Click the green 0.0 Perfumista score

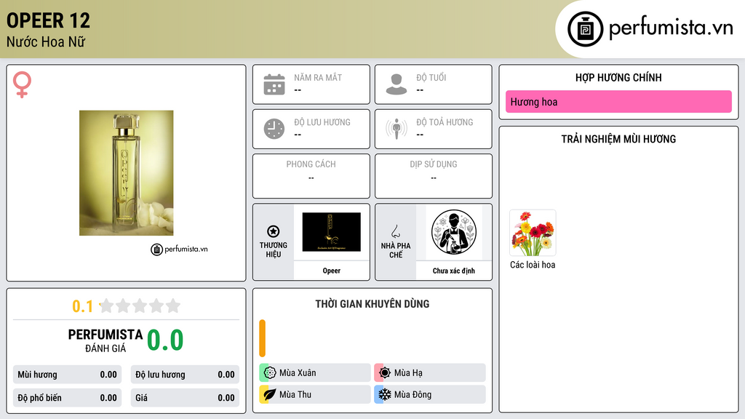(x=165, y=340)
